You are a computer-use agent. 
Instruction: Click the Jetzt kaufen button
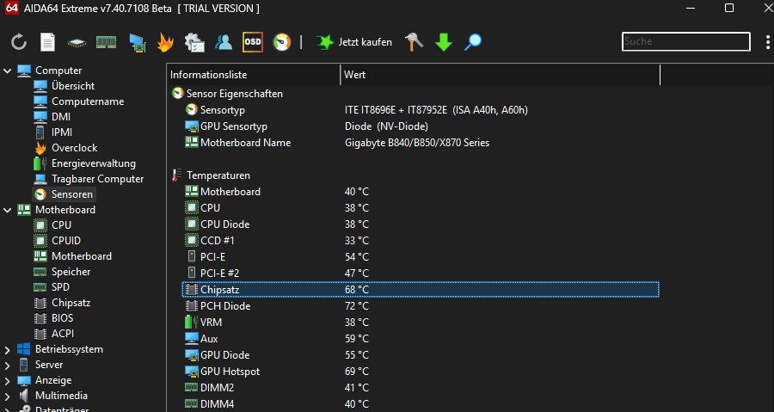point(354,42)
